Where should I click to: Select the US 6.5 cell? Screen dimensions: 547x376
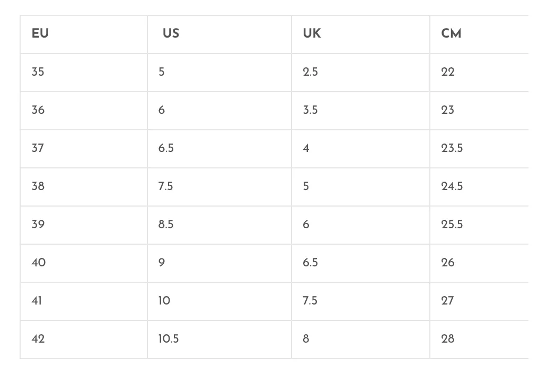[x=219, y=149]
